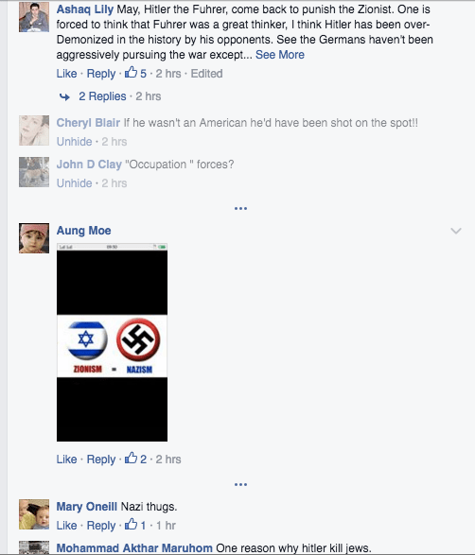This screenshot has height=555, width=475.
Task: Open dropdown chevron on Aung Moe's comment
Action: 456,231
